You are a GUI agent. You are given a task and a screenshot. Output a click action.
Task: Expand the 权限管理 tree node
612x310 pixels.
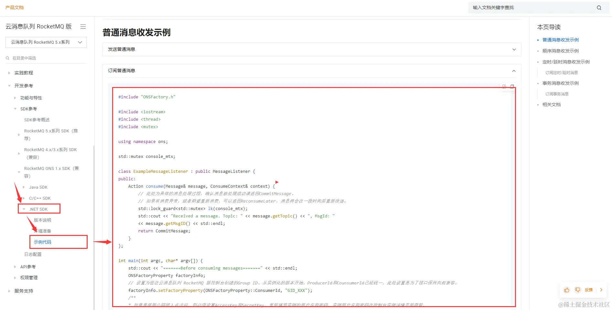click(15, 278)
